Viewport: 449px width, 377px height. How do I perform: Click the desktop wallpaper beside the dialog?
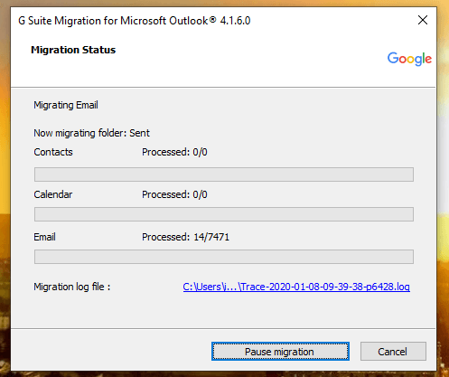(x=443, y=181)
